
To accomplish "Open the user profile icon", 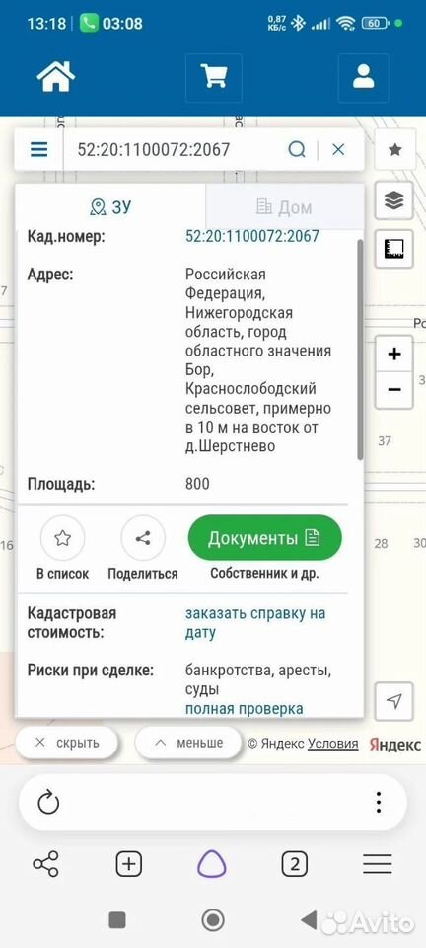I will [x=363, y=77].
